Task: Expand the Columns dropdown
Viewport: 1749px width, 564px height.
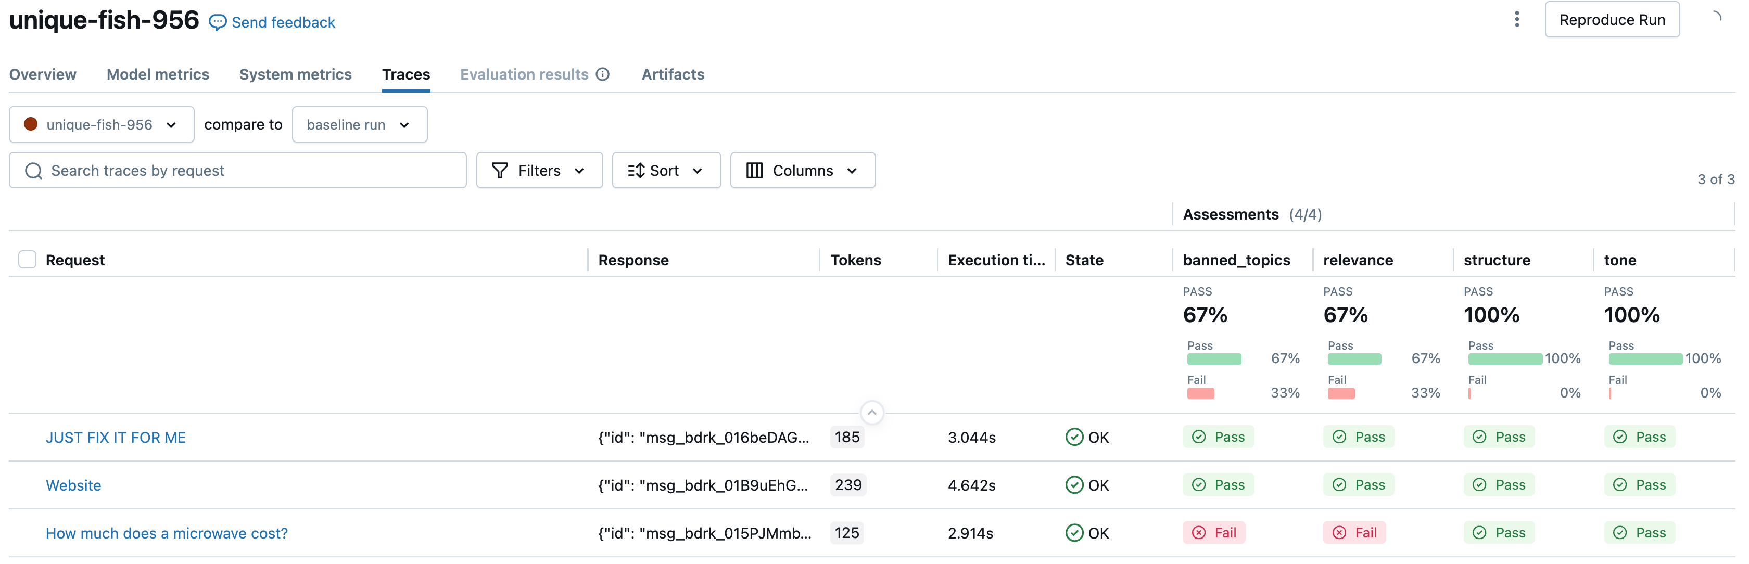Action: (852, 170)
